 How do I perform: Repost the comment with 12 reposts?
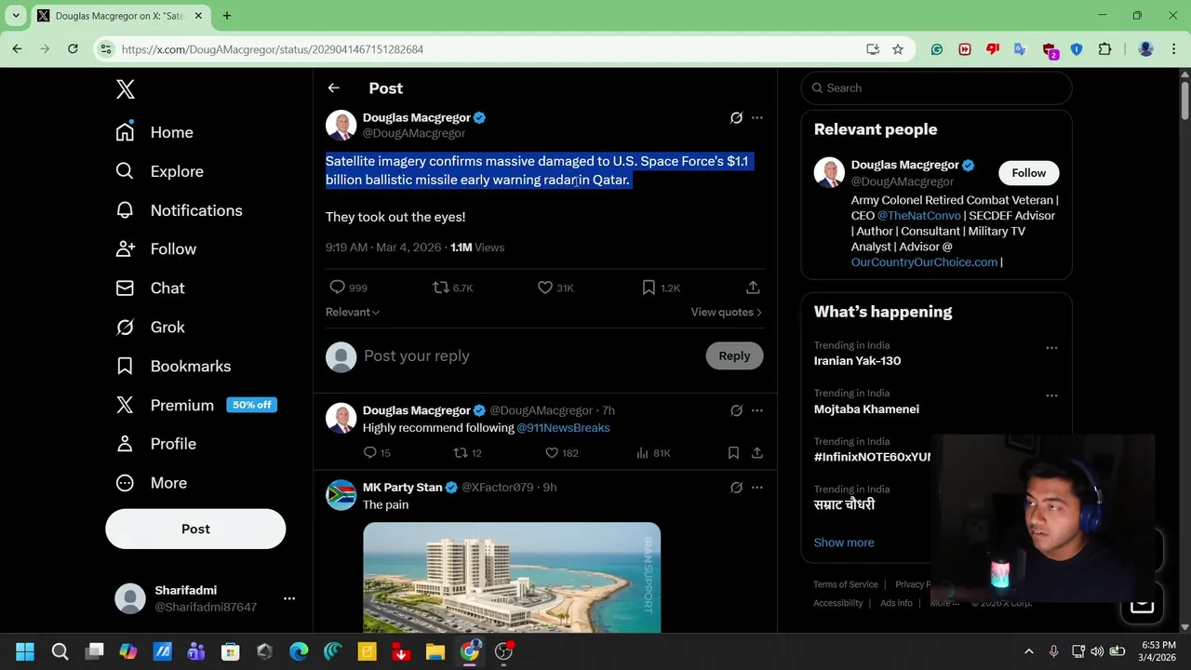(467, 453)
